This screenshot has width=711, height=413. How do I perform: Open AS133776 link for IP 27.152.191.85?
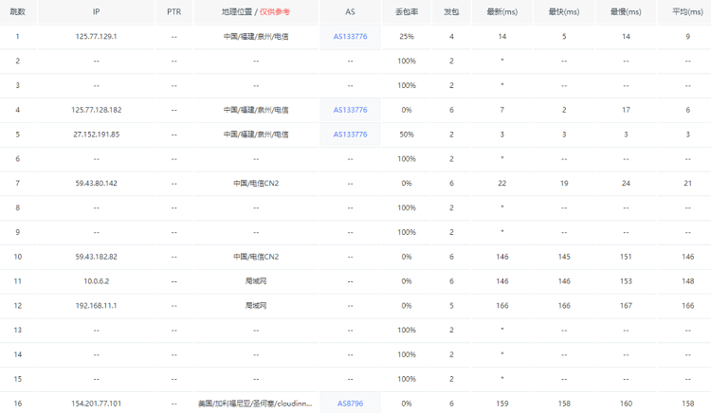pos(350,135)
